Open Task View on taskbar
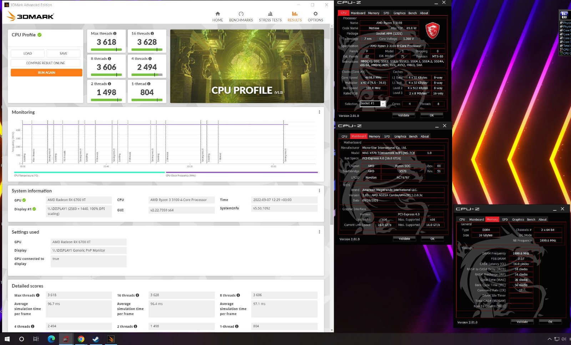The height and width of the screenshot is (345, 571). point(36,339)
